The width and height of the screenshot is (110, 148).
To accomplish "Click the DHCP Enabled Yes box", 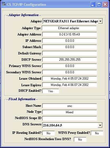I will tap(51, 91).
